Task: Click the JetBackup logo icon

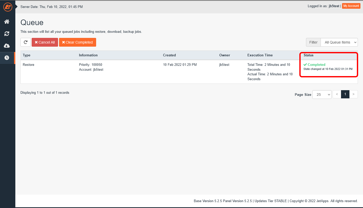Action: [x=7, y=7]
